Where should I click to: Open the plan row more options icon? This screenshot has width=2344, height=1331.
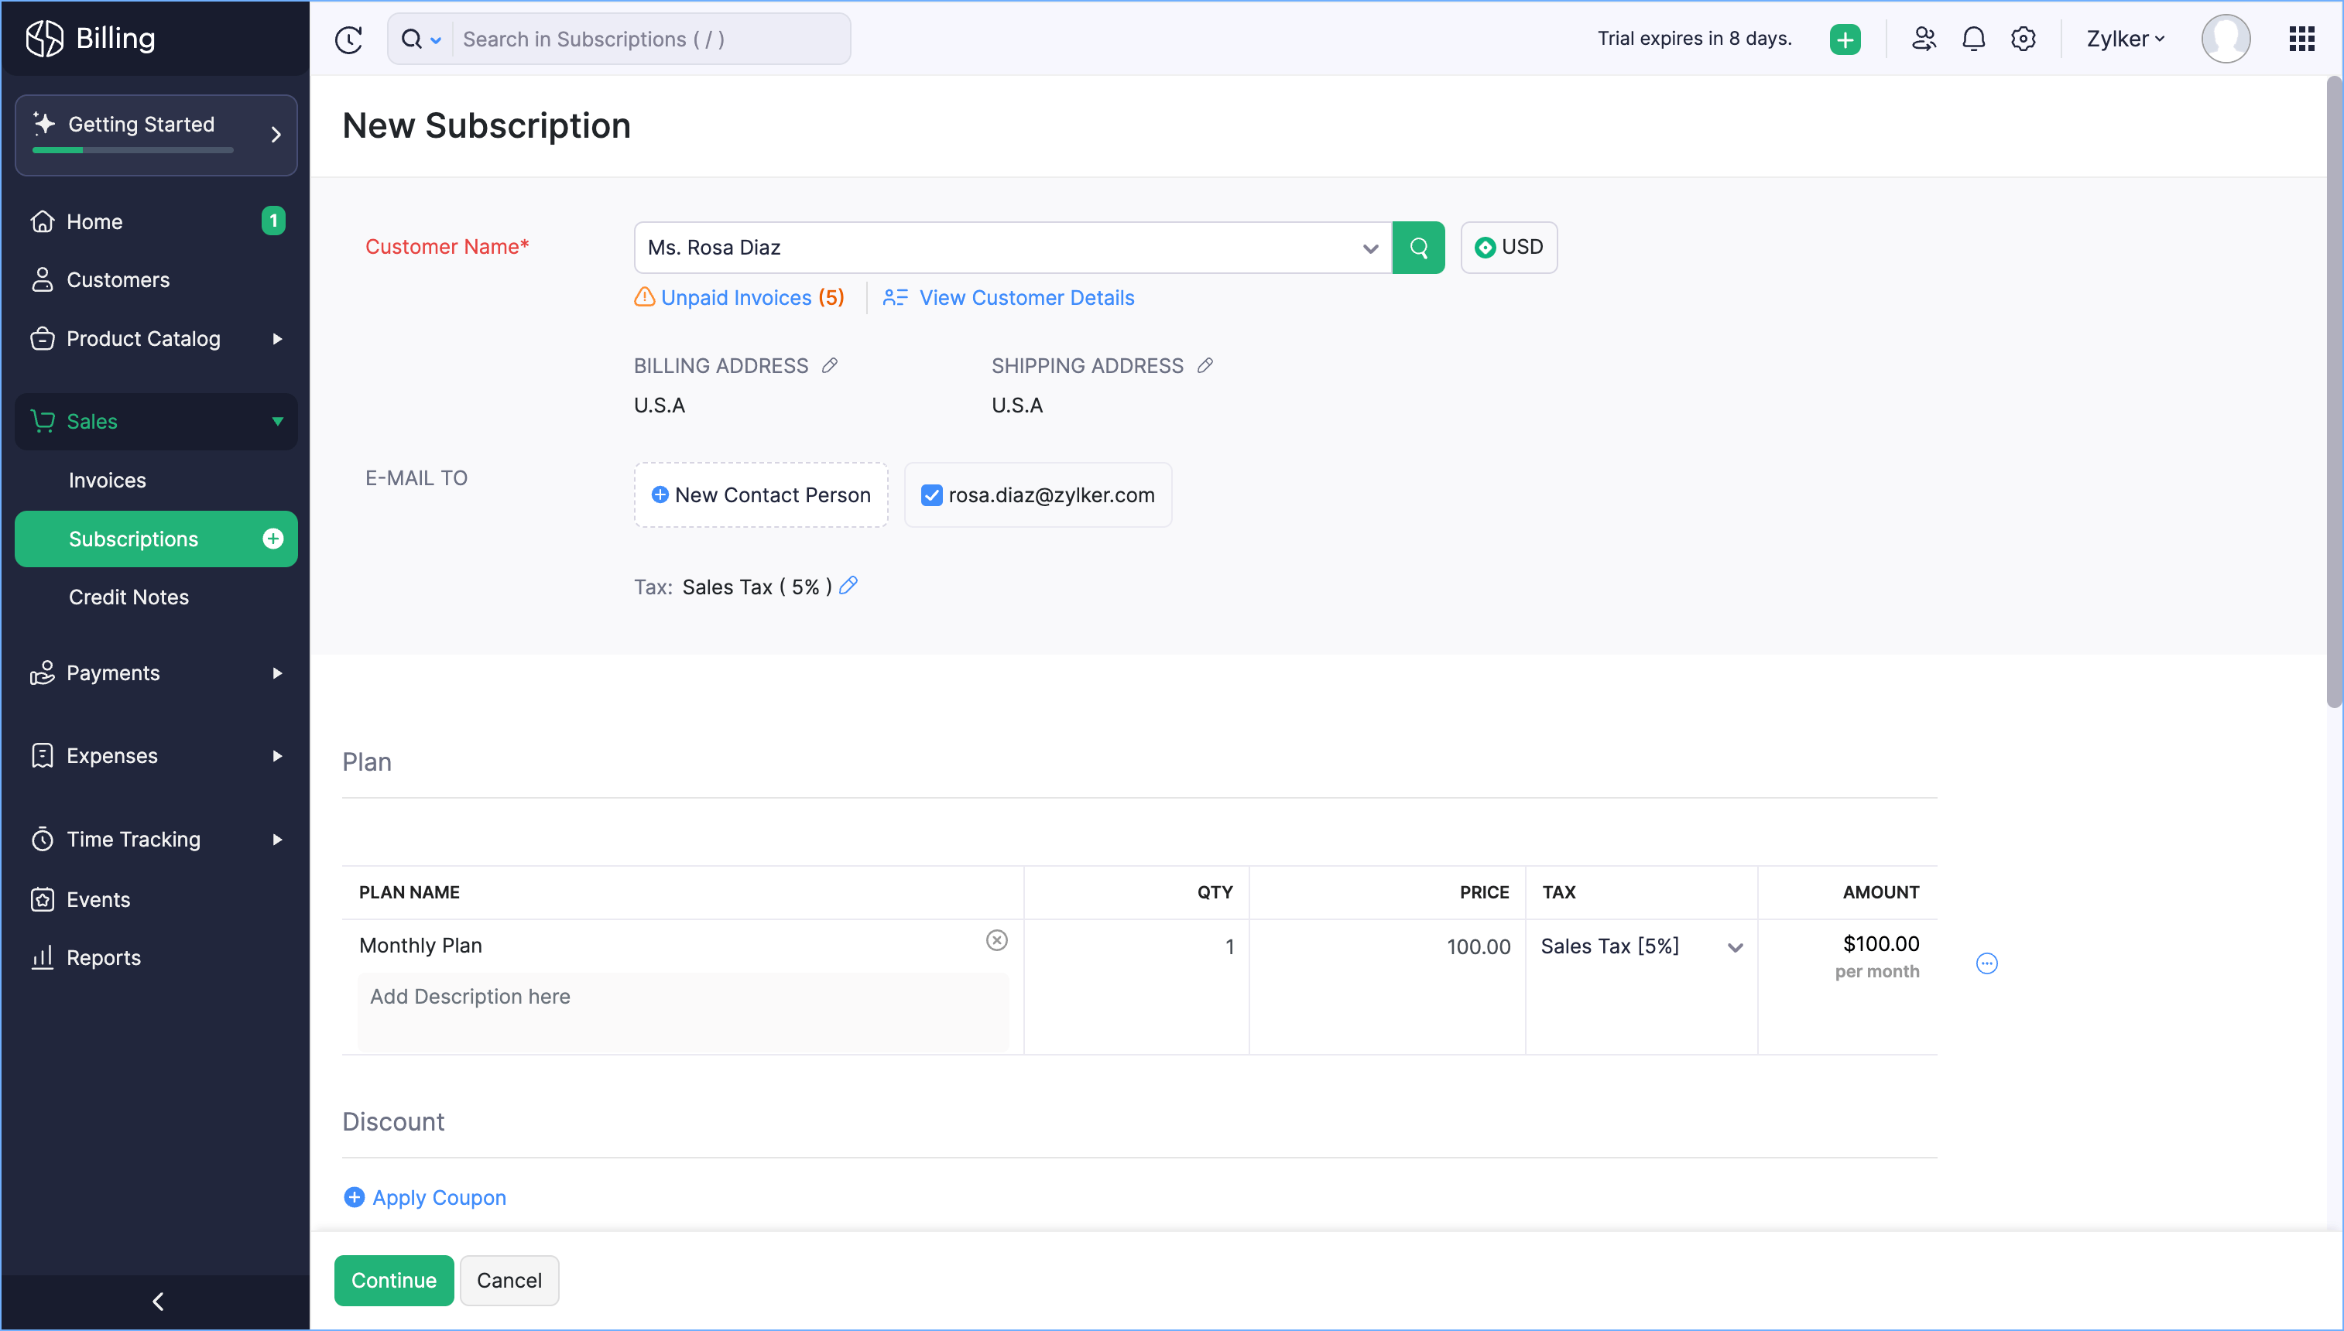pyautogui.click(x=1986, y=963)
